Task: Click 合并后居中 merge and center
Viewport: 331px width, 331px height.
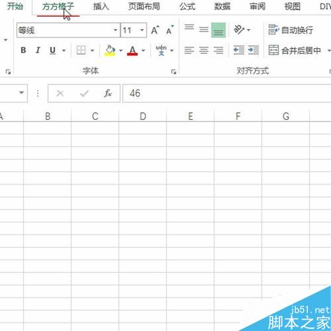Action: pos(295,50)
